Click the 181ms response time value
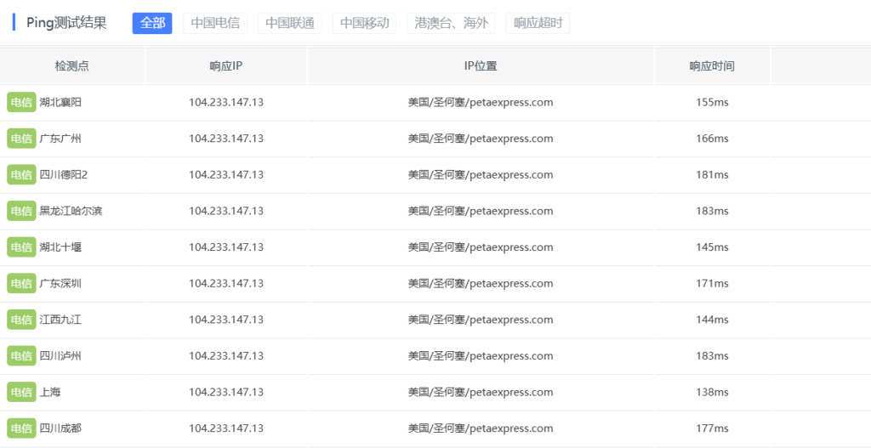The height and width of the screenshot is (448, 871). (712, 175)
